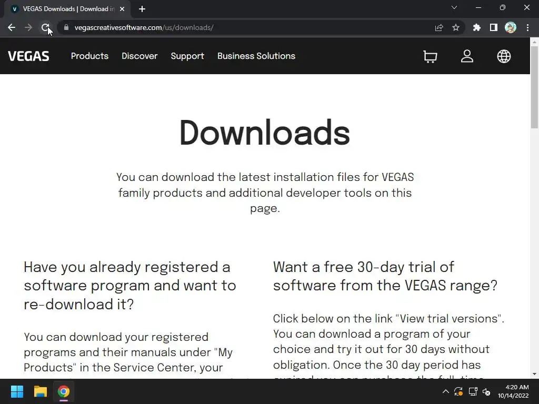This screenshot has height=404, width=539.
Task: Select the VEGAS Downloads browser tab
Action: tap(67, 9)
